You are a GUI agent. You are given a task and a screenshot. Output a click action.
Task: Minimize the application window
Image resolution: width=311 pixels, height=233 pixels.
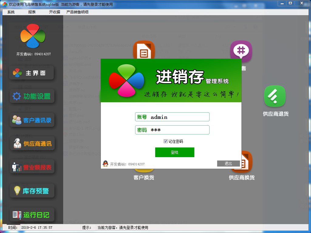[x=282, y=4]
